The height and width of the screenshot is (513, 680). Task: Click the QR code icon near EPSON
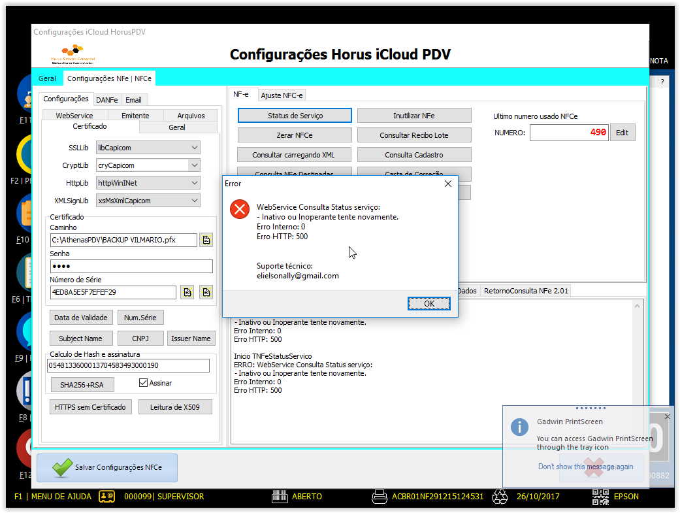tap(601, 497)
